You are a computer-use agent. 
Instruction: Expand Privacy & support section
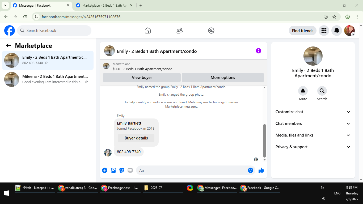pos(313,147)
